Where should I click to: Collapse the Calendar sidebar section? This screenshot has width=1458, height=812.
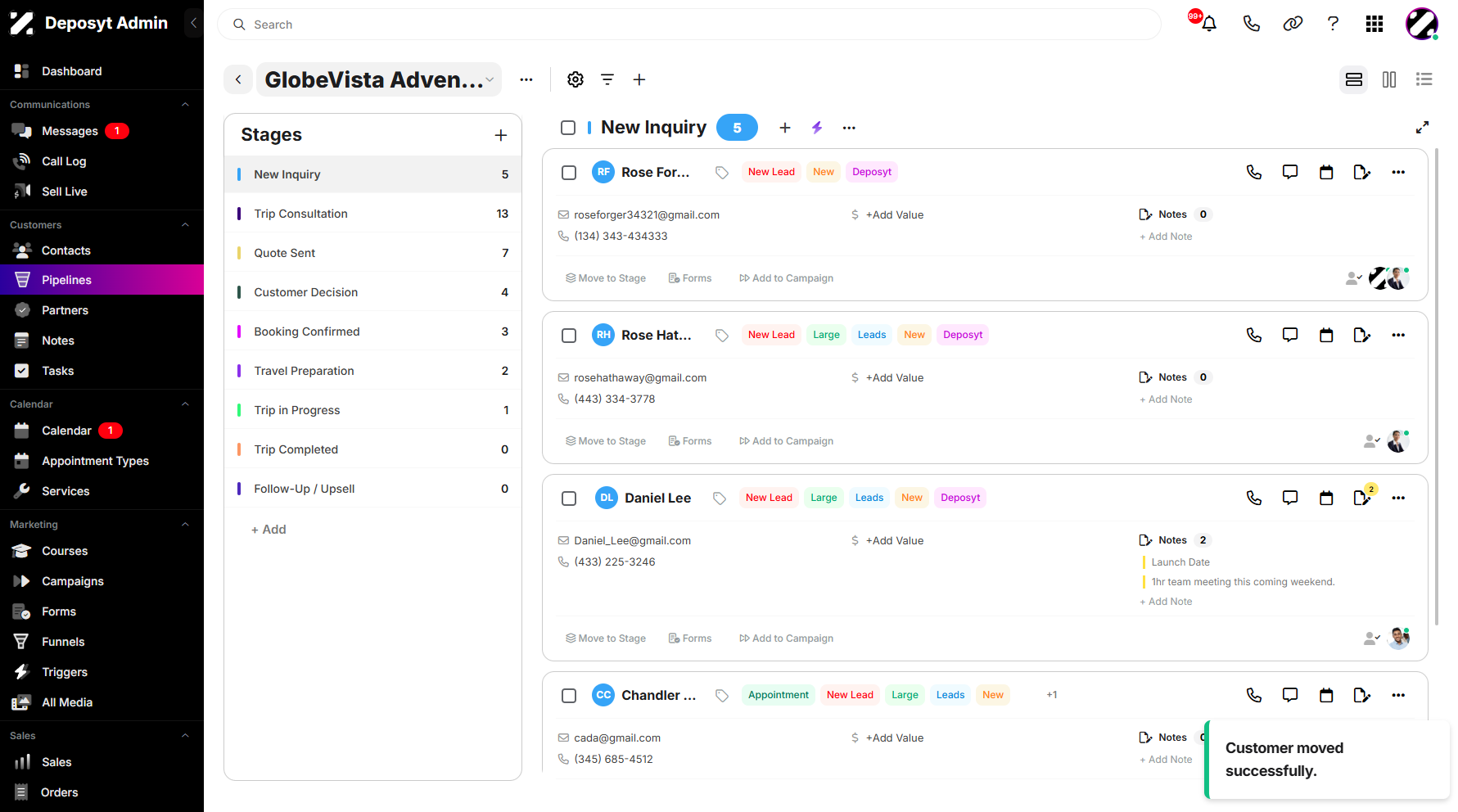(x=185, y=404)
